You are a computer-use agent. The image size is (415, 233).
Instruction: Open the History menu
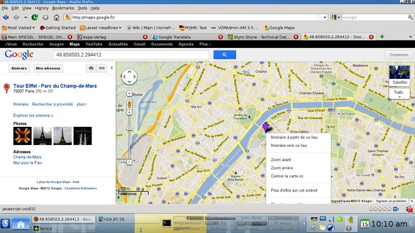[41, 8]
